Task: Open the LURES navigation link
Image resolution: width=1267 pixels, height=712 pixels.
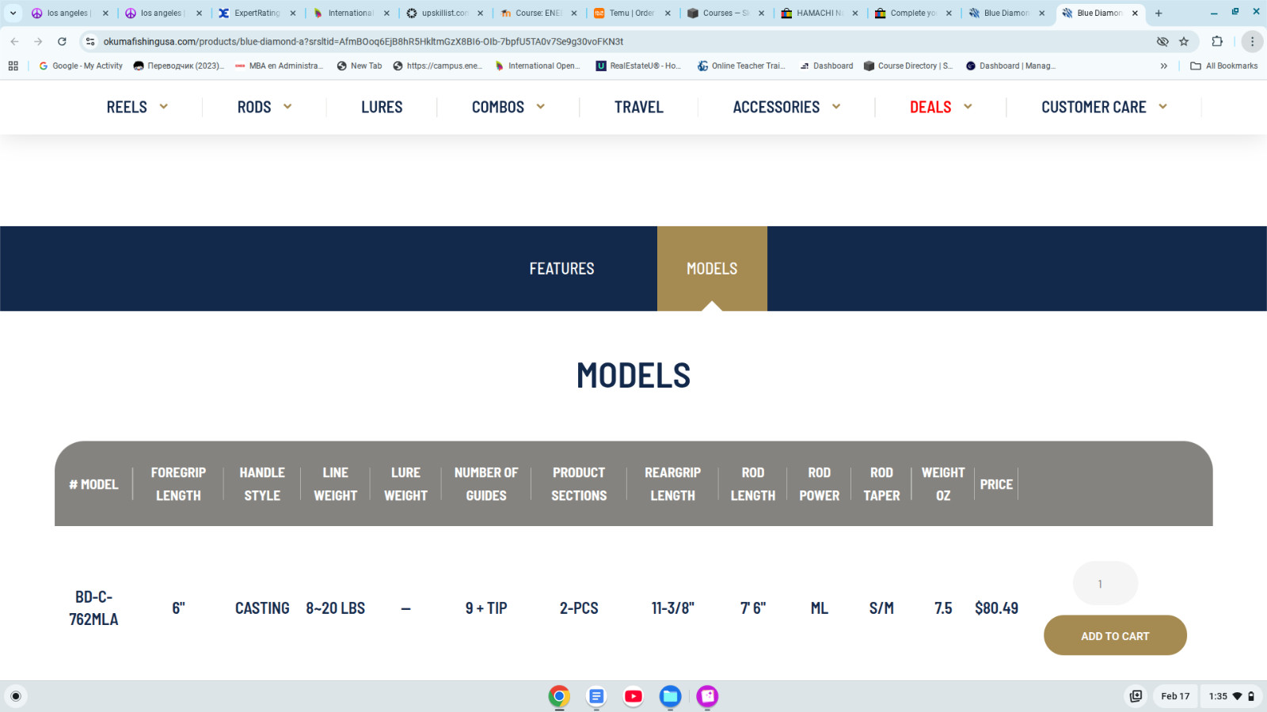Action: point(382,107)
